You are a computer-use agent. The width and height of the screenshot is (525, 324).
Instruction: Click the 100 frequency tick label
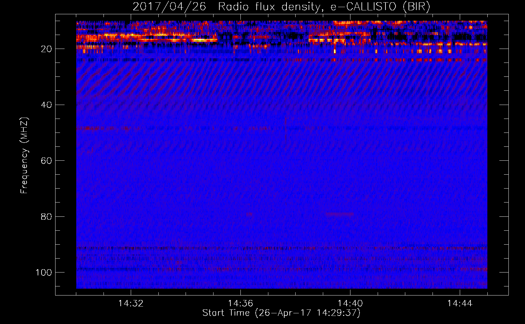coord(44,272)
